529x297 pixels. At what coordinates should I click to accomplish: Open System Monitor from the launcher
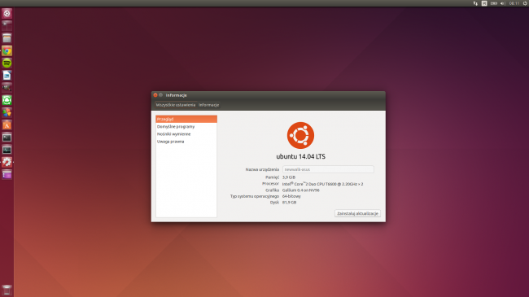(7, 150)
